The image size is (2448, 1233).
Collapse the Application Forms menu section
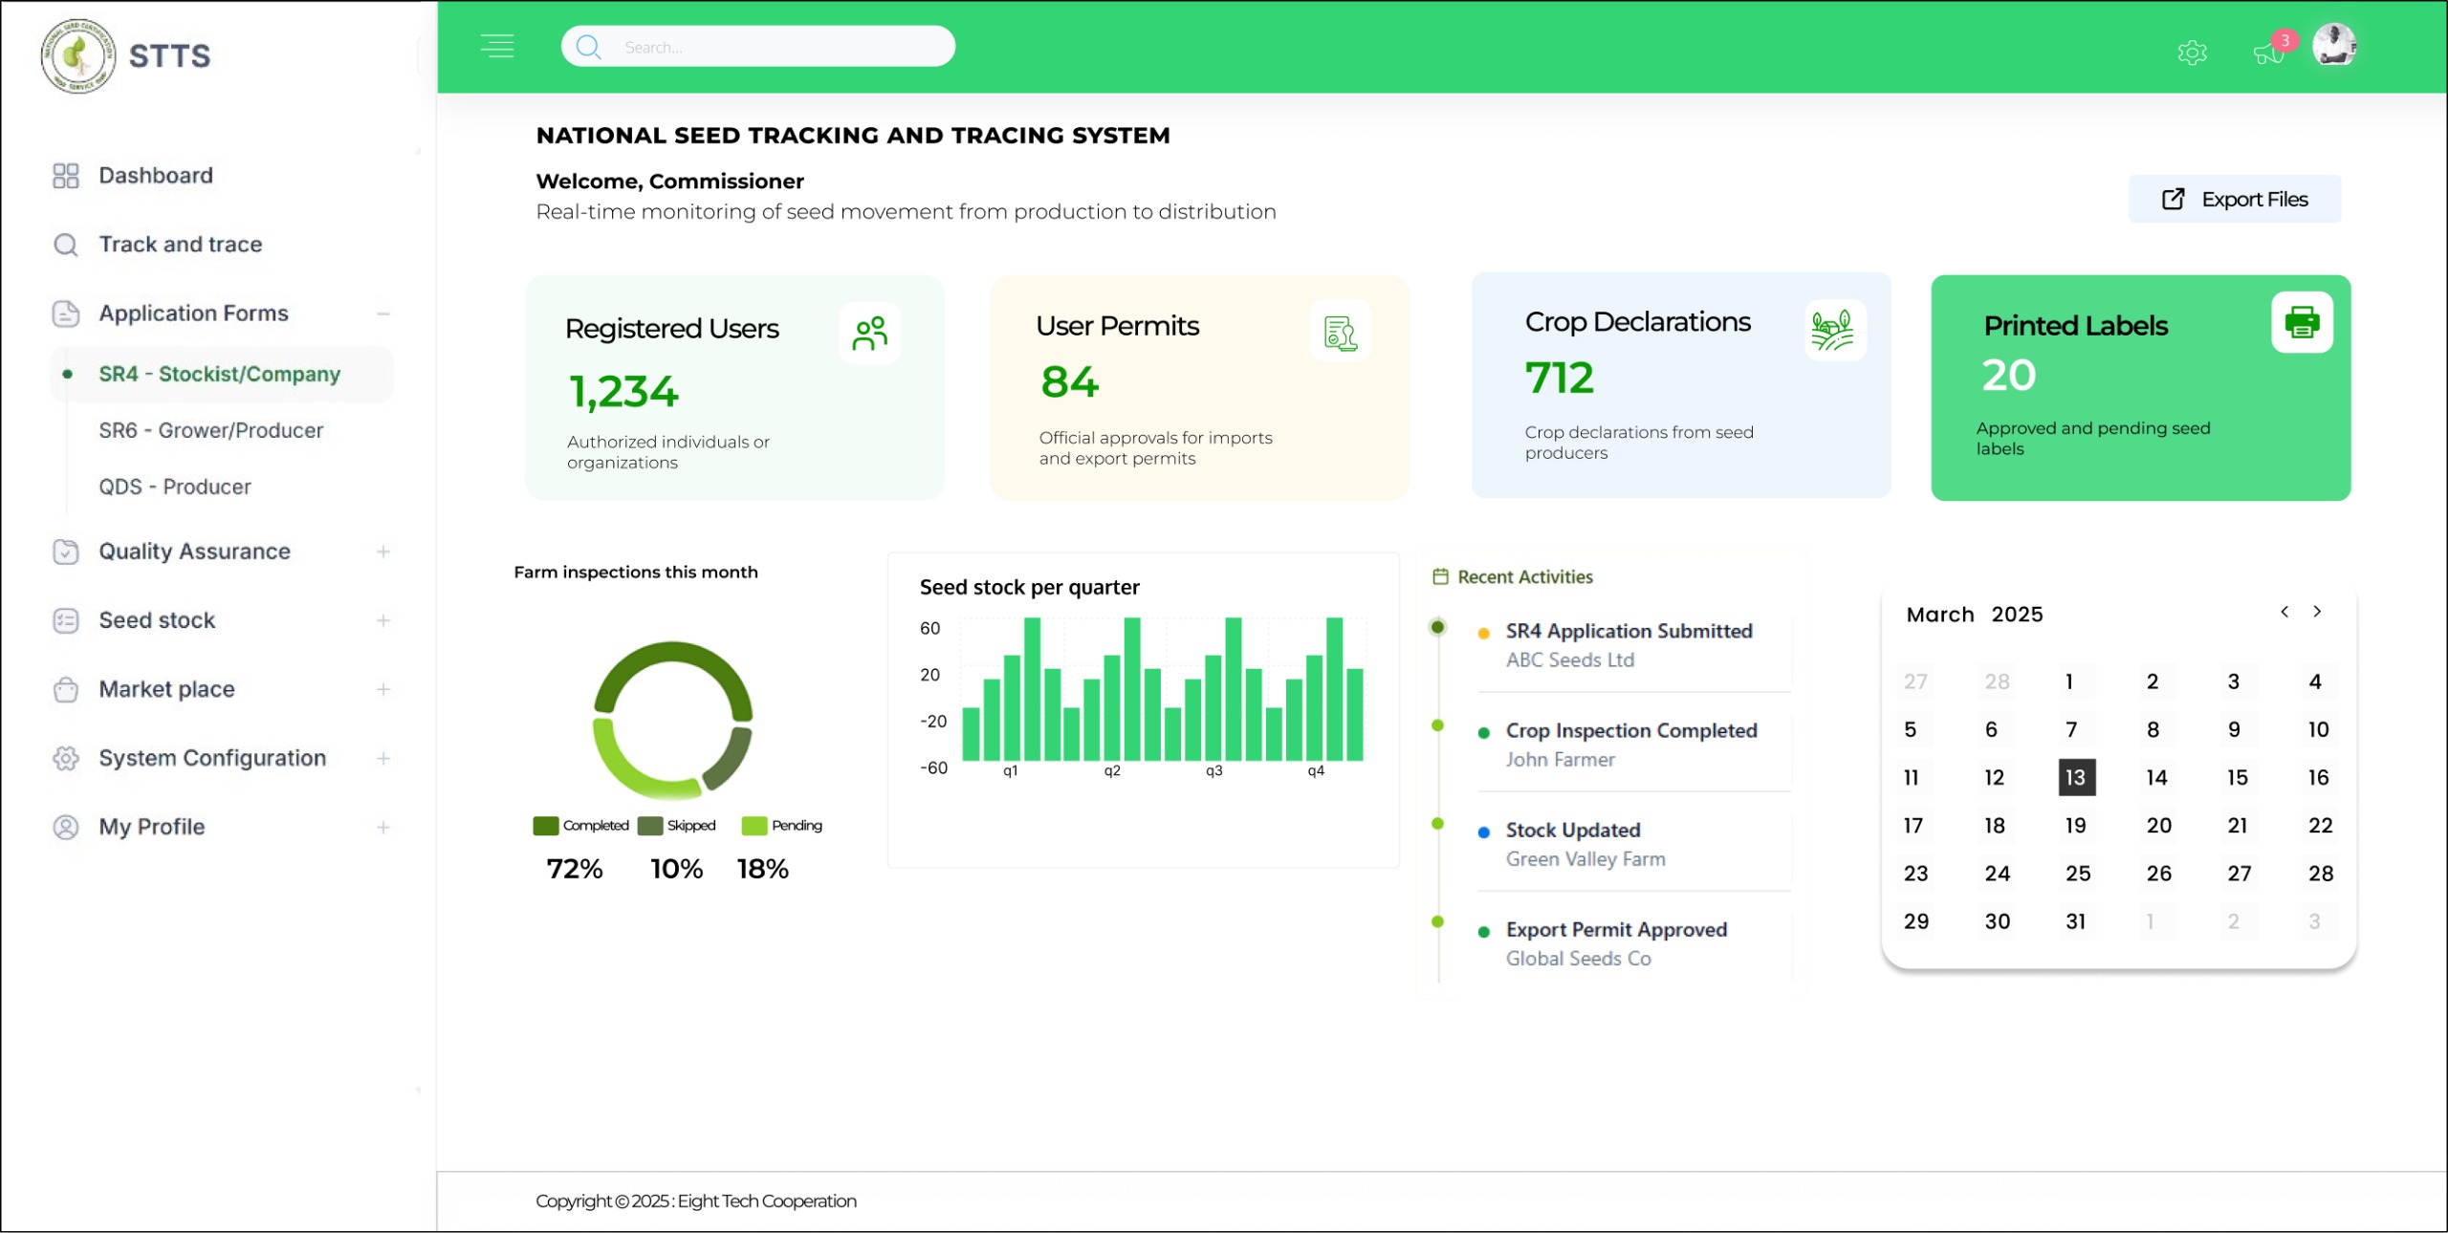(383, 314)
